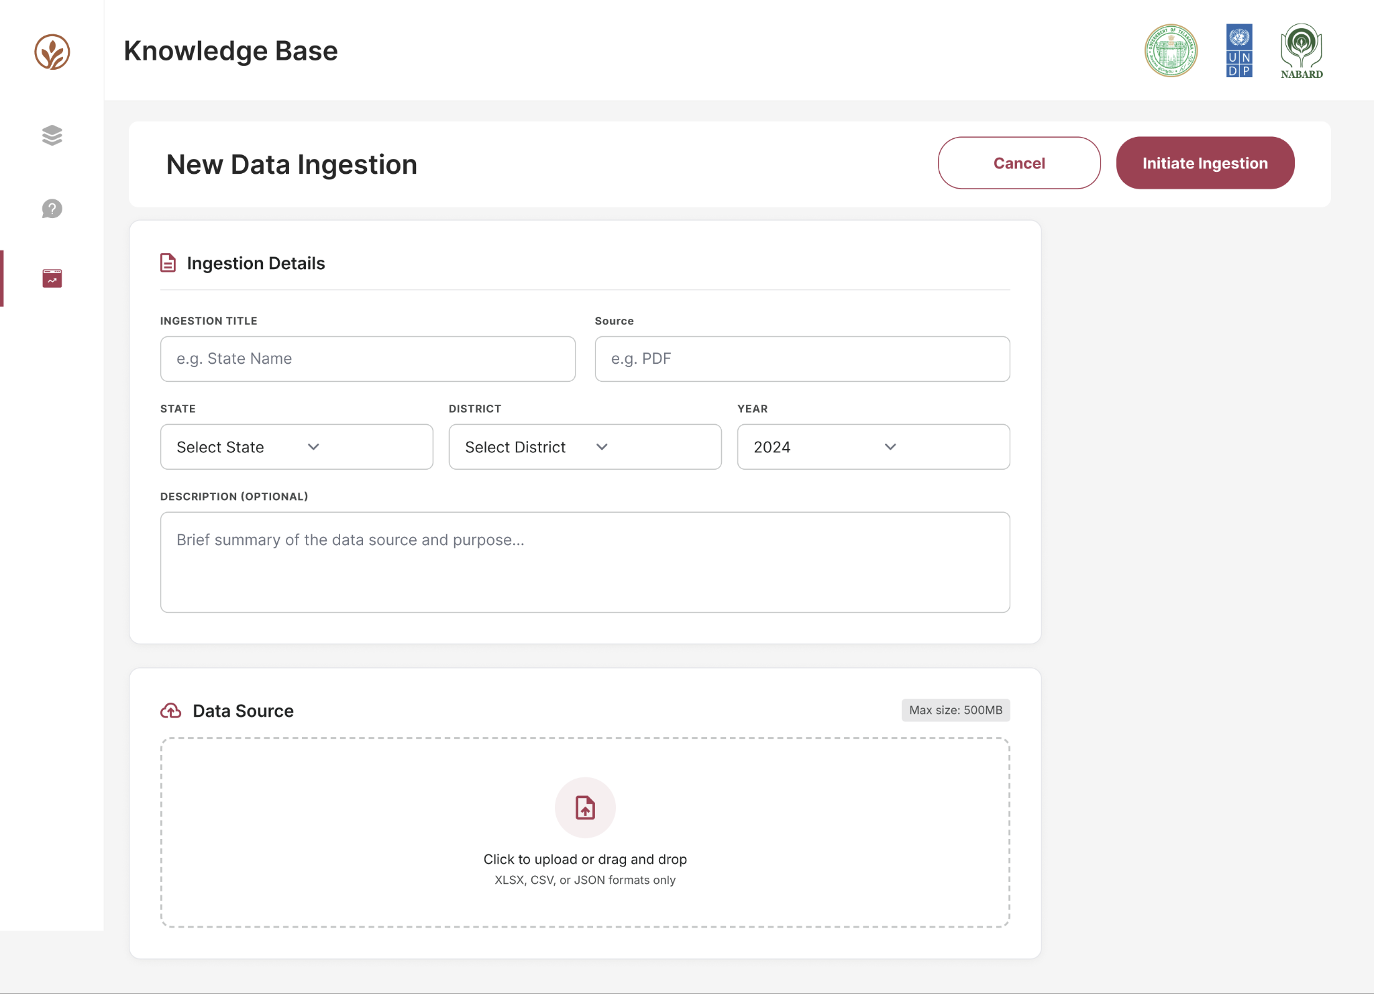The width and height of the screenshot is (1374, 994).
Task: Focus the Ingestion Title input field
Action: [368, 359]
